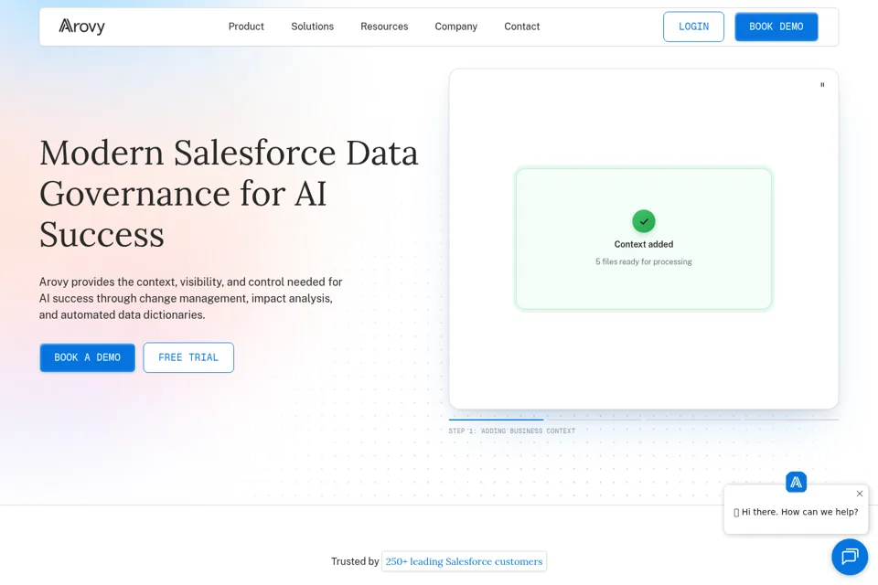This screenshot has height=585, width=878.
Task: Click 'Step 1: Adding Business Context' label
Action: [x=511, y=431]
